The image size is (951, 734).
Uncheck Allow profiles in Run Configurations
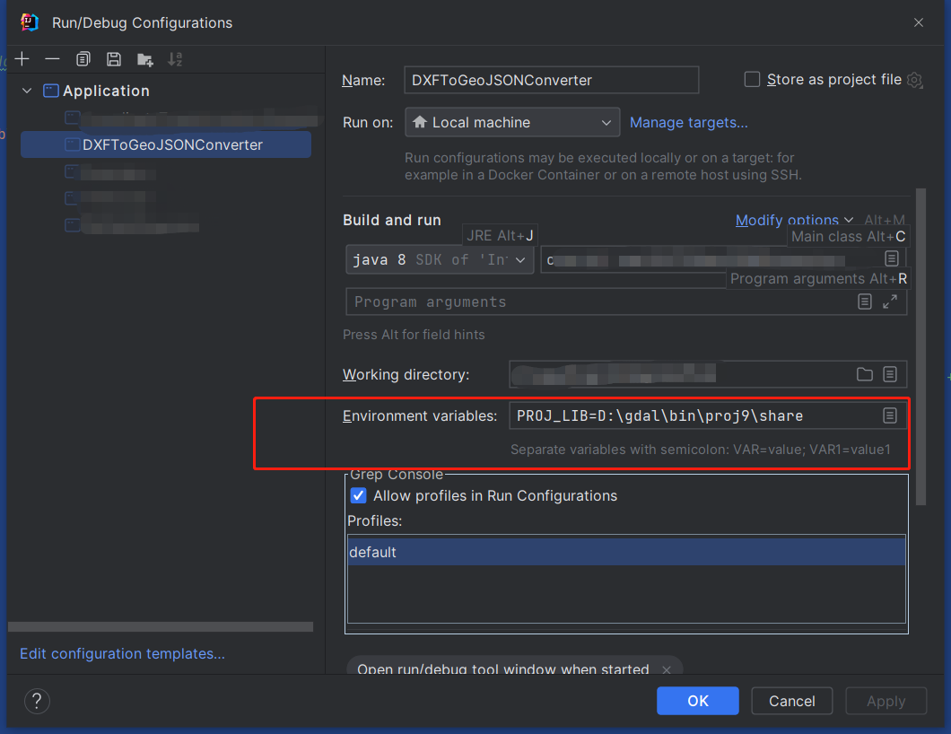coord(359,495)
